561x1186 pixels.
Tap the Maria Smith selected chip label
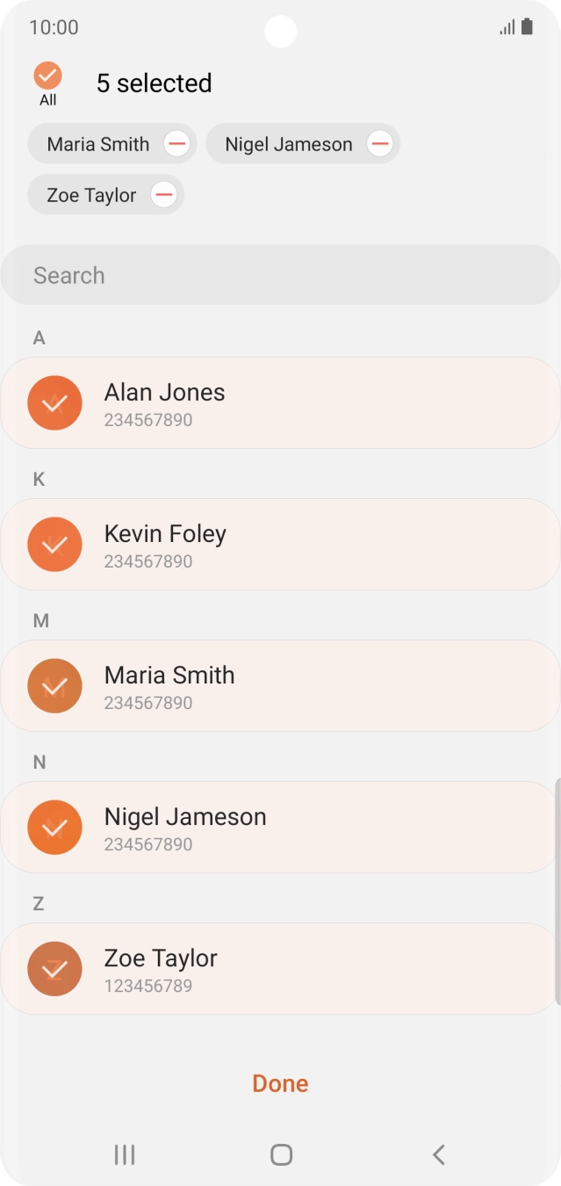(98, 144)
